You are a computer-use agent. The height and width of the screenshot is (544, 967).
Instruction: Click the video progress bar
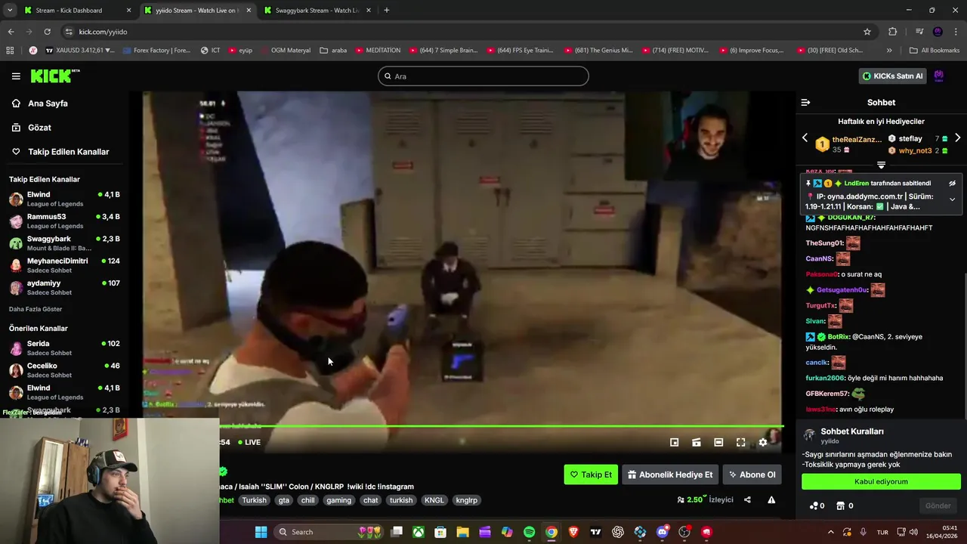pyautogui.click(x=502, y=427)
